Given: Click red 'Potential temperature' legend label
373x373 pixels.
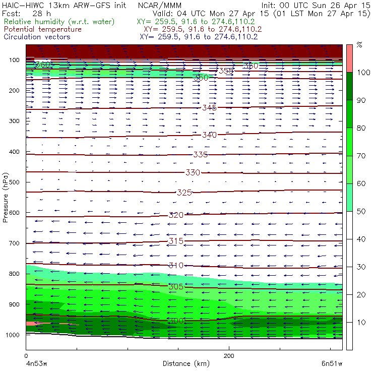Looking at the screenshot, I should click(42, 29).
